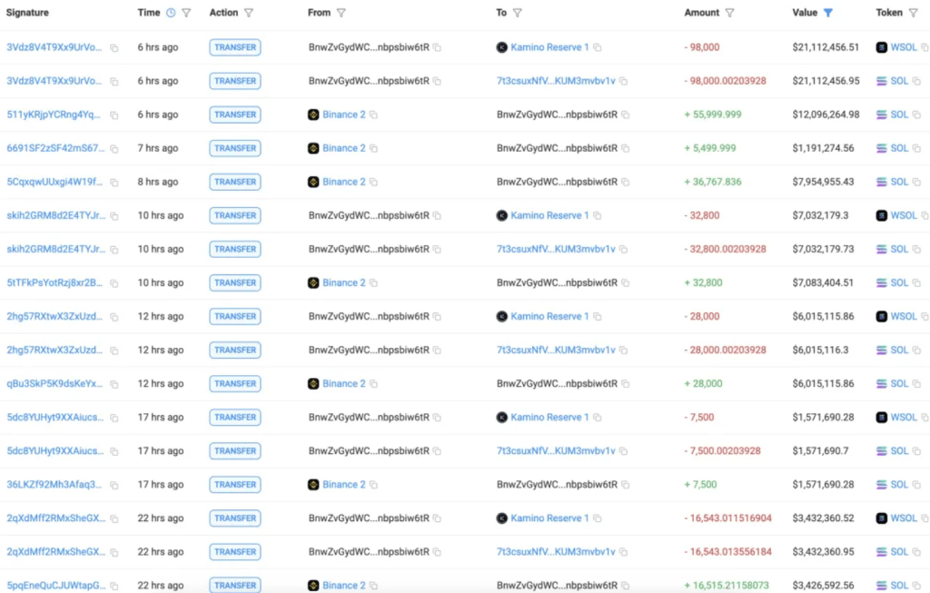Screen dimensions: 930x593
Task: Open the To column filter
Action: click(x=518, y=13)
